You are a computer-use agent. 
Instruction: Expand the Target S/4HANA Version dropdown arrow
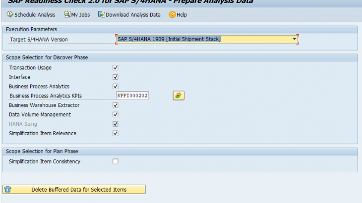coord(294,39)
